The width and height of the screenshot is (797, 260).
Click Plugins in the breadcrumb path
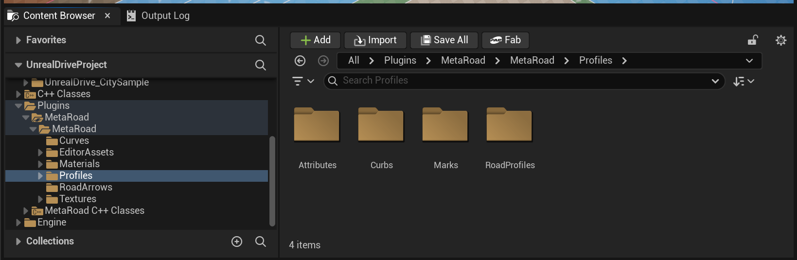pyautogui.click(x=400, y=61)
